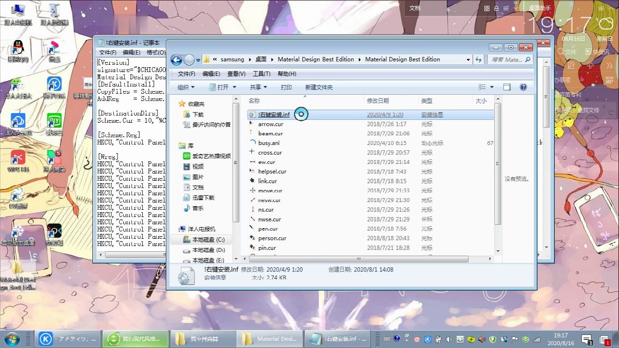Refresh the Explorer address bar

tap(478, 59)
